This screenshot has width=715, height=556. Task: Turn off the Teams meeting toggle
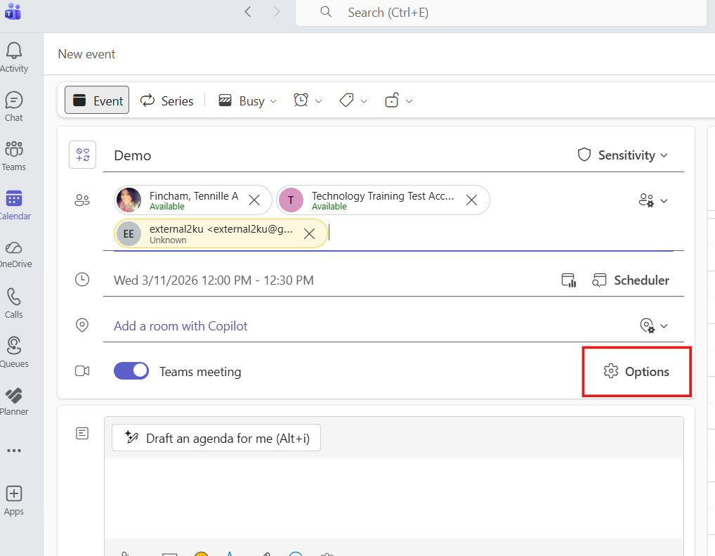131,371
